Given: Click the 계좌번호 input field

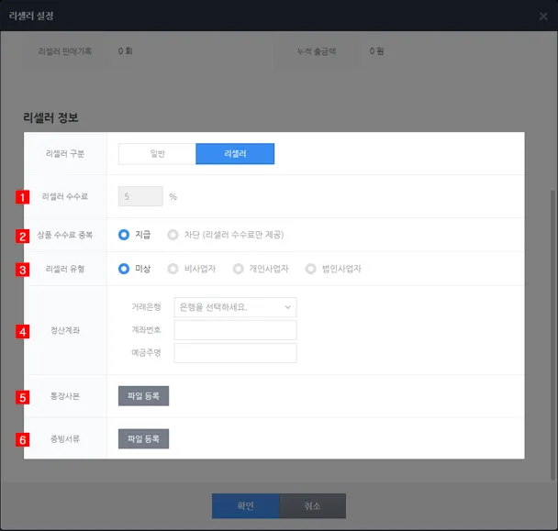Looking at the screenshot, I should pos(235,330).
